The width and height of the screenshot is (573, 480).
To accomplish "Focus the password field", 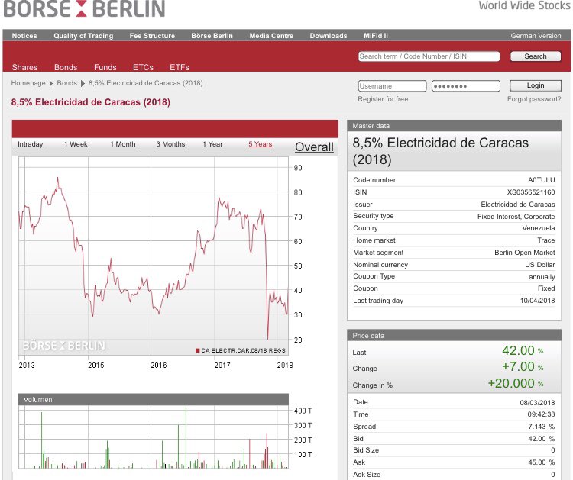I will [x=465, y=85].
